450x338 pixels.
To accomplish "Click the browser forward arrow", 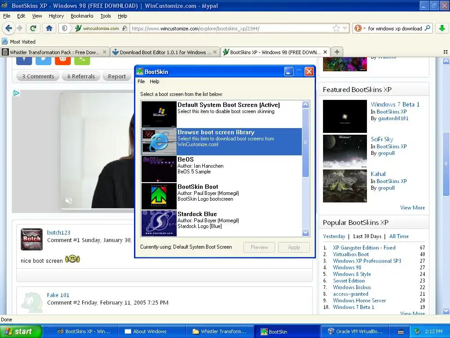I will tap(19, 28).
